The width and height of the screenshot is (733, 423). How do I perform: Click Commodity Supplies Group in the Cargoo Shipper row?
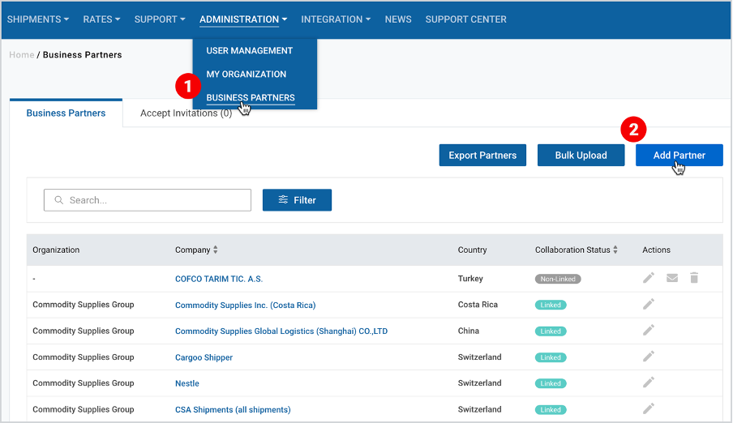tap(84, 357)
